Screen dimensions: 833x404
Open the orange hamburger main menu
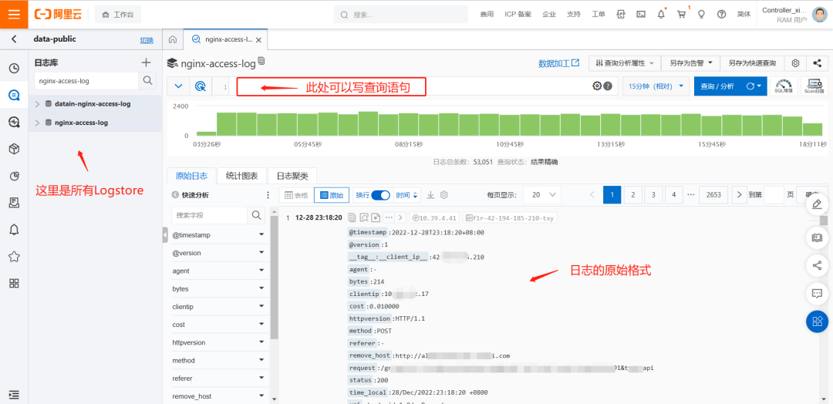[15, 15]
